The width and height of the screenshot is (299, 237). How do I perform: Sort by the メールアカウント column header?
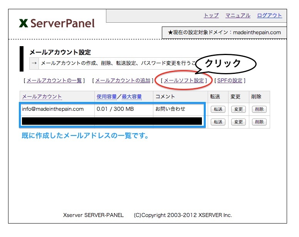tap(42, 97)
